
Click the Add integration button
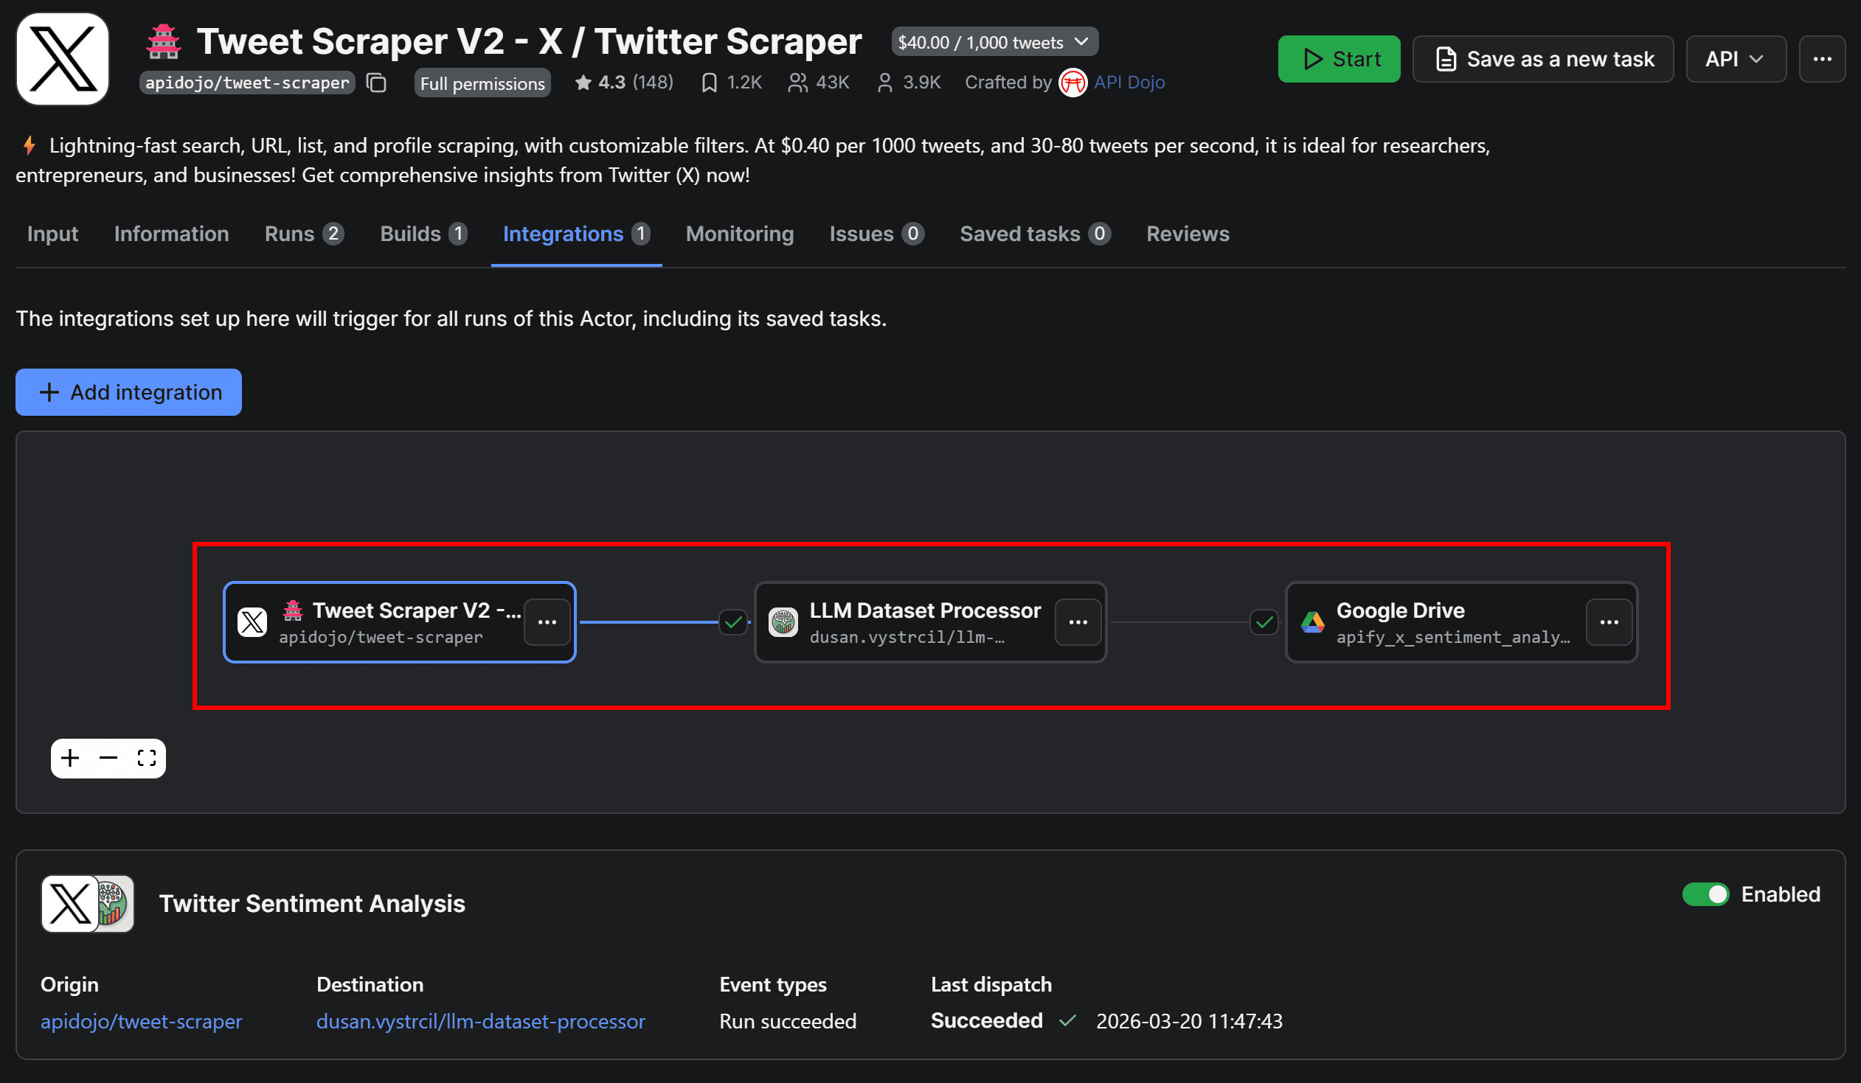pos(128,392)
